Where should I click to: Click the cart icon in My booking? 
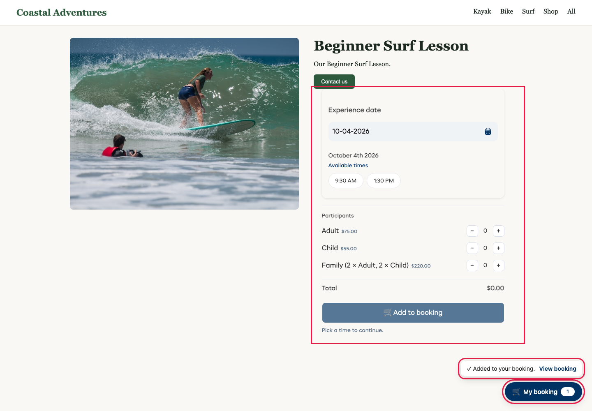coord(516,392)
